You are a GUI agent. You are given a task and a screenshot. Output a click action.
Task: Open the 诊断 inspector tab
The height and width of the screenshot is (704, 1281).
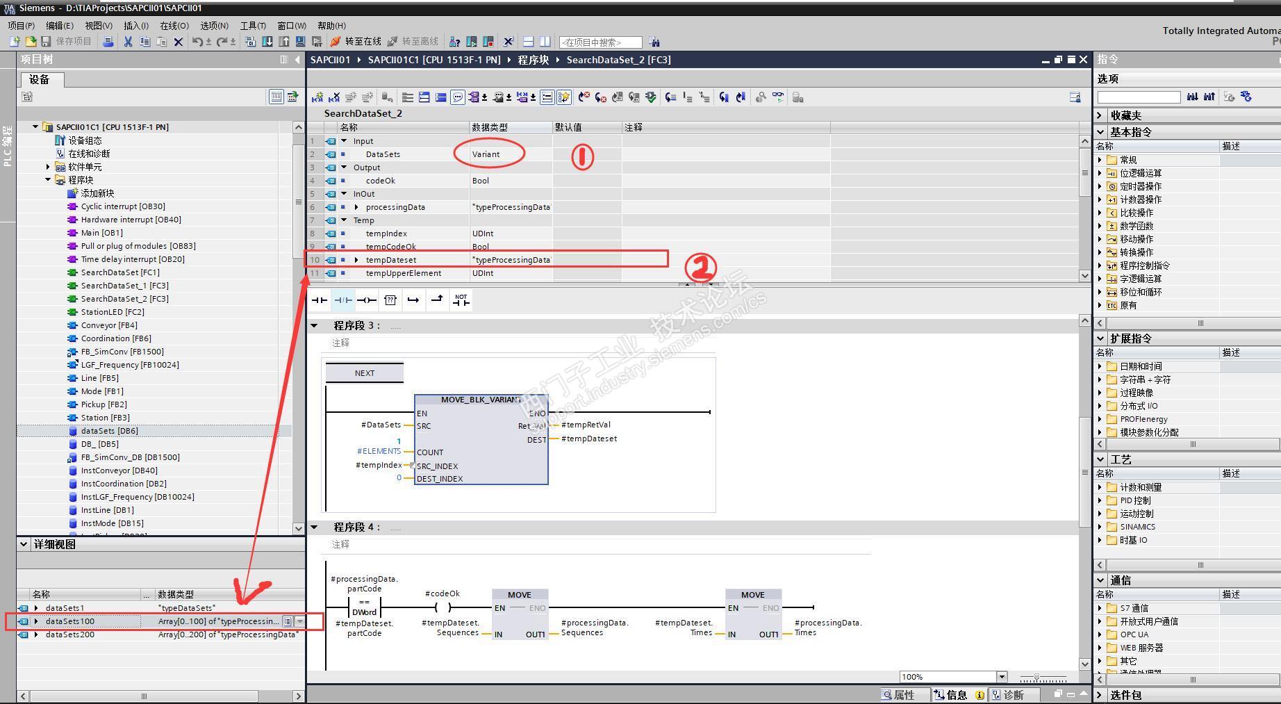(1014, 695)
